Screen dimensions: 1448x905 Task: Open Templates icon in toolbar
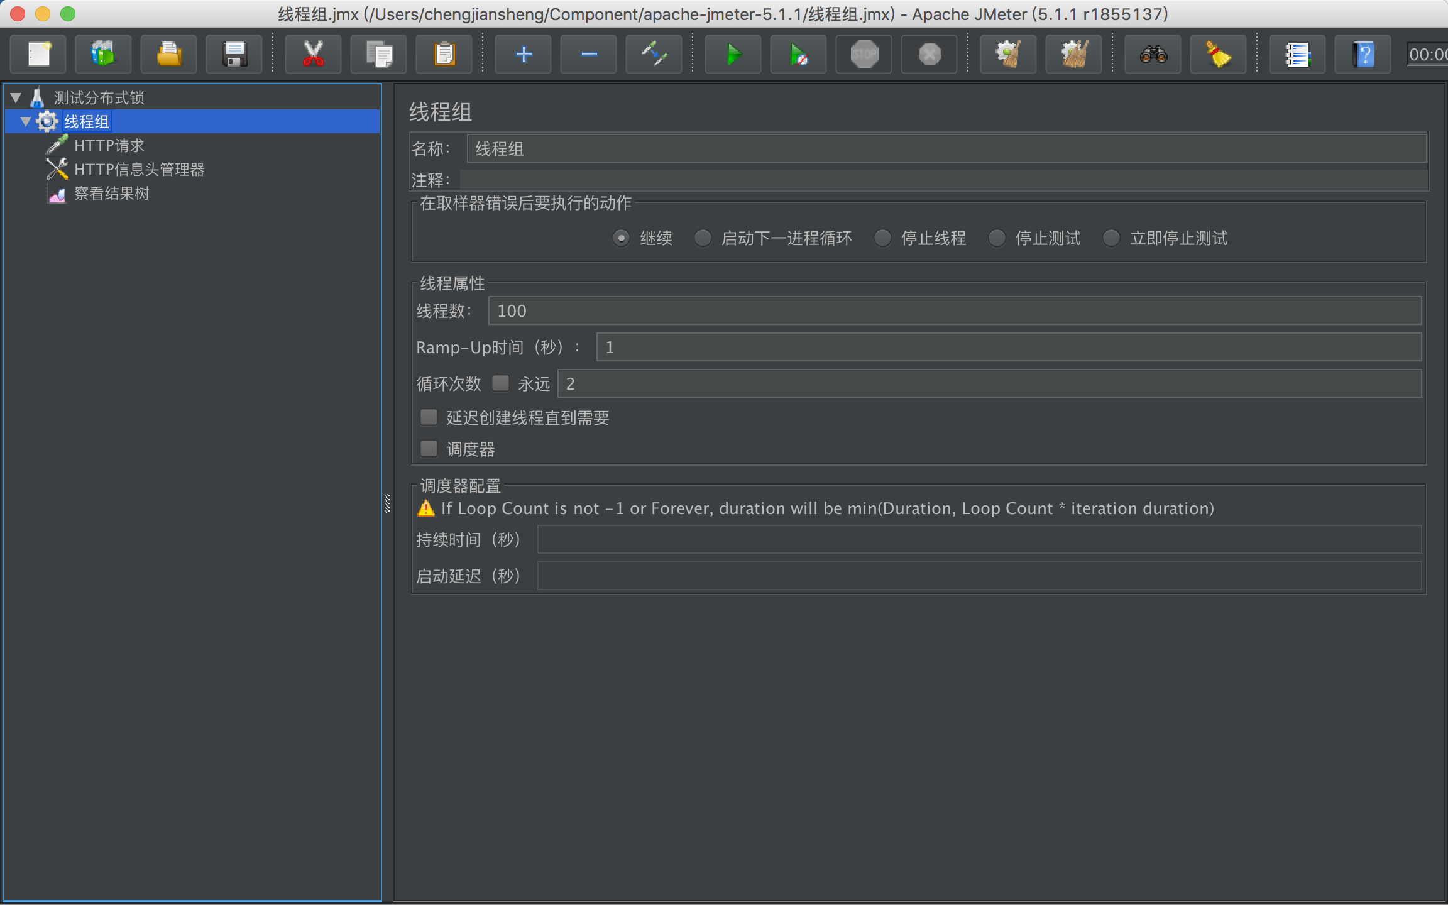click(x=103, y=55)
